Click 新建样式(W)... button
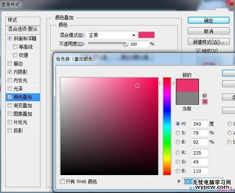 tap(209, 42)
